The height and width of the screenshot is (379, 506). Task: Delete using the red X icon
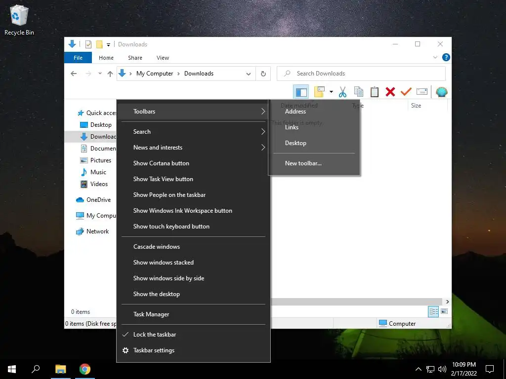(x=390, y=92)
